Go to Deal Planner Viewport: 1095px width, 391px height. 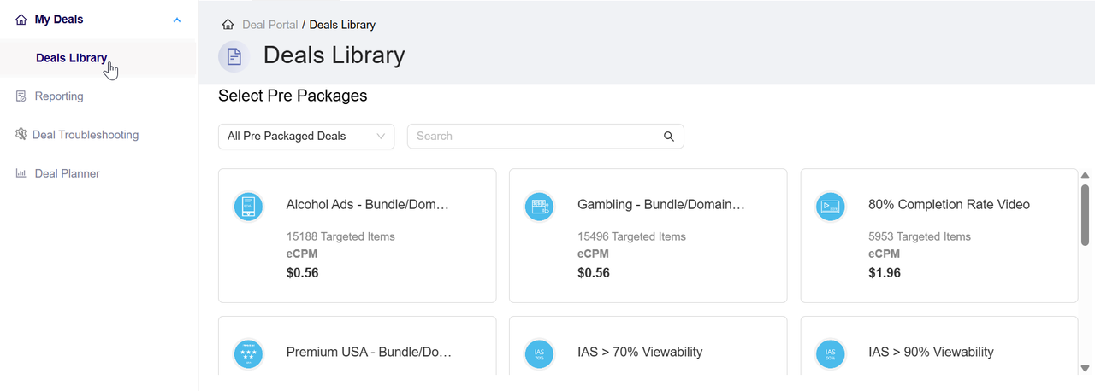pos(68,173)
